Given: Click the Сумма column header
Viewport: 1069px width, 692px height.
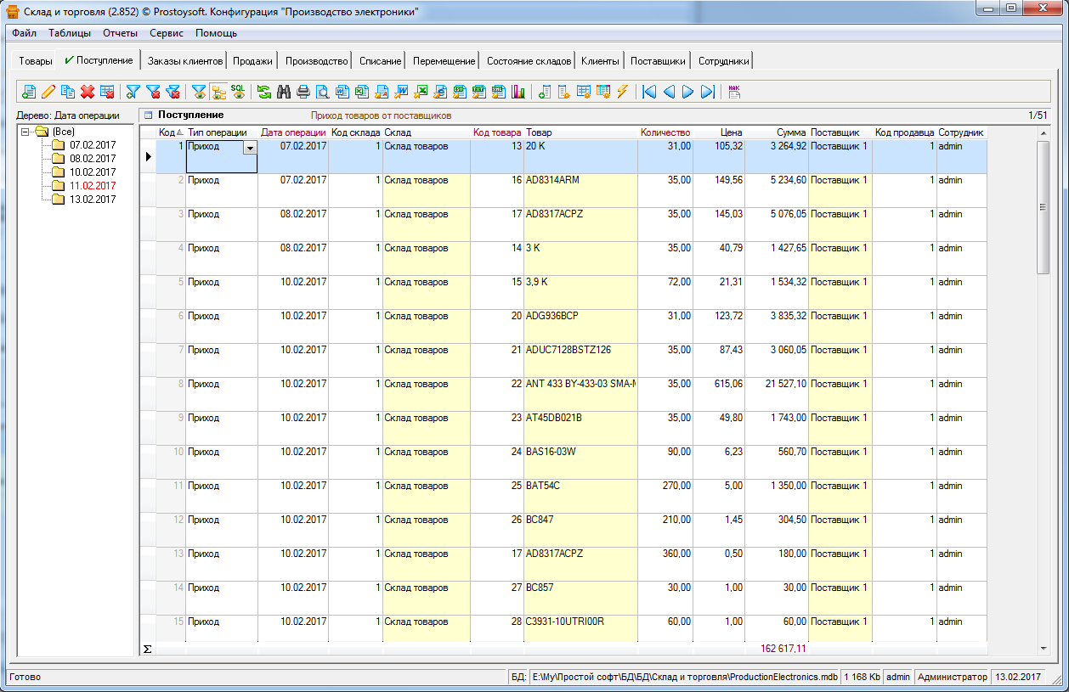Looking at the screenshot, I should coord(790,132).
